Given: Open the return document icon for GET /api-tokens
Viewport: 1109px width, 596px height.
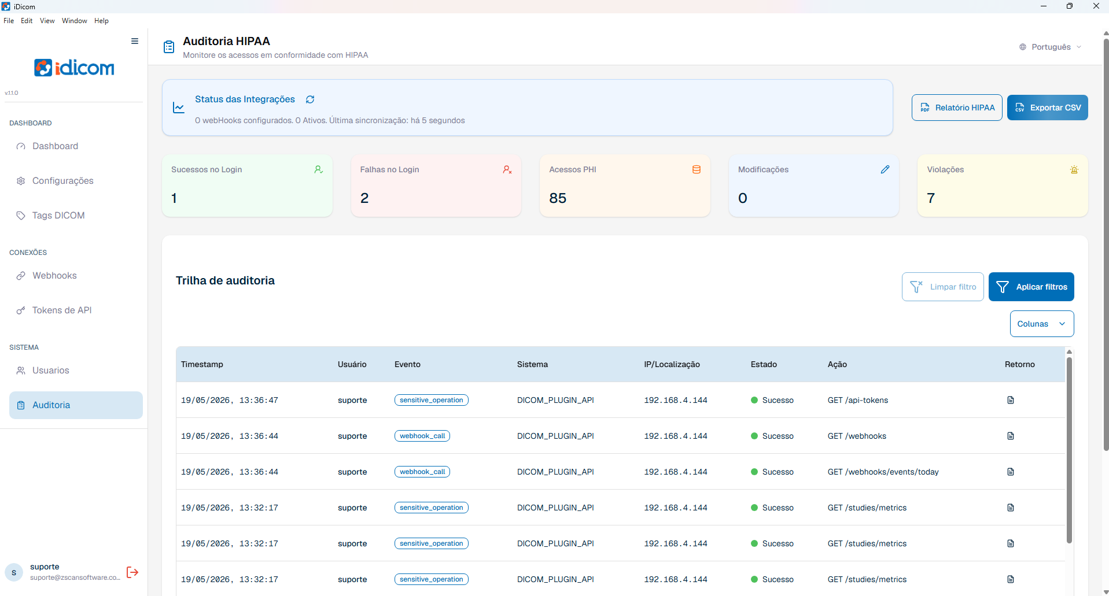Looking at the screenshot, I should 1011,400.
